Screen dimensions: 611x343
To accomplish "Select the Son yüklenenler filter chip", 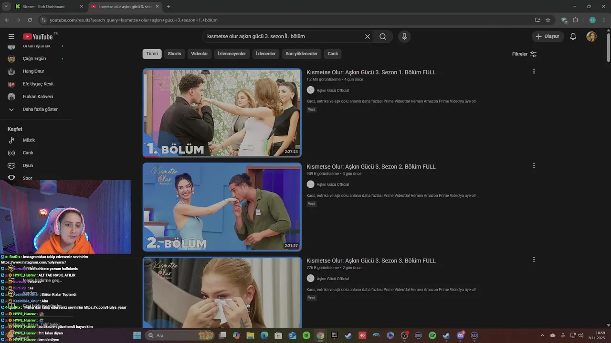I will click(x=302, y=54).
